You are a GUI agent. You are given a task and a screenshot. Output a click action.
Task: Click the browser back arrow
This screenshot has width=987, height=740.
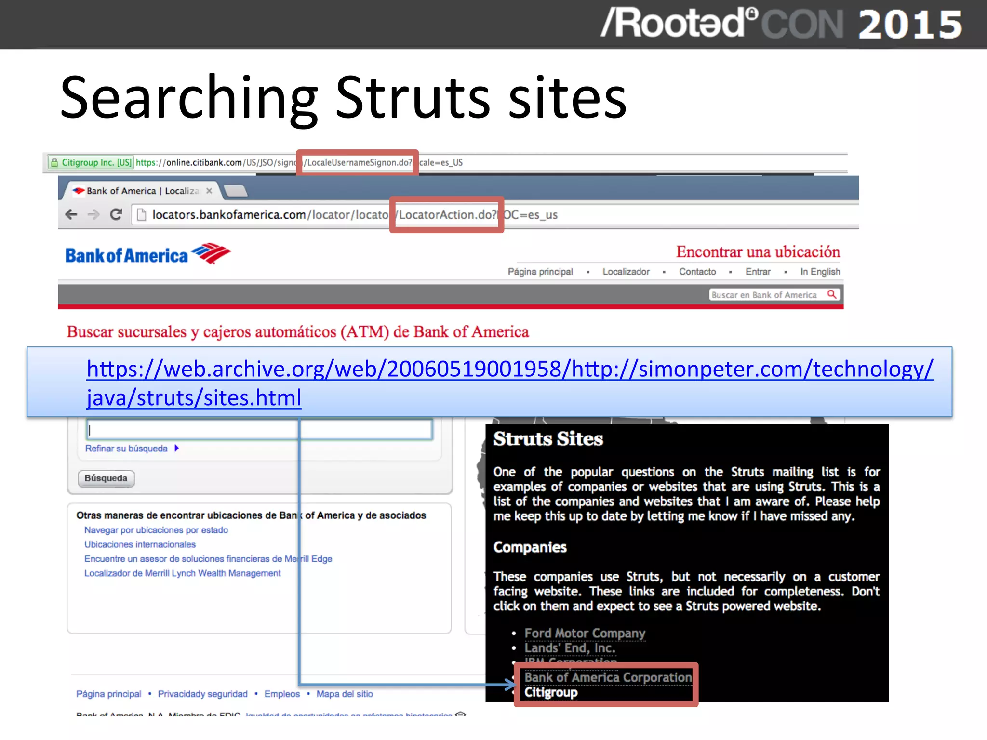pos(71,214)
